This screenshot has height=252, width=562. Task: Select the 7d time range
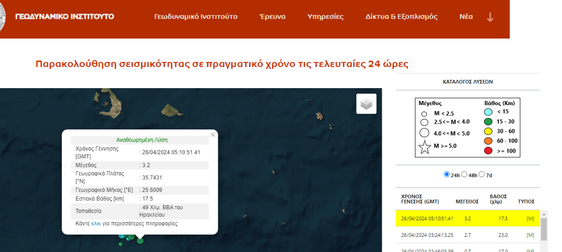coord(481,174)
